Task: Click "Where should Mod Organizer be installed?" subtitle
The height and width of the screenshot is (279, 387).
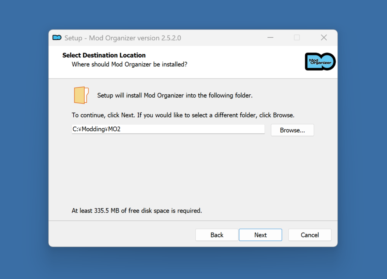Action: click(x=129, y=65)
